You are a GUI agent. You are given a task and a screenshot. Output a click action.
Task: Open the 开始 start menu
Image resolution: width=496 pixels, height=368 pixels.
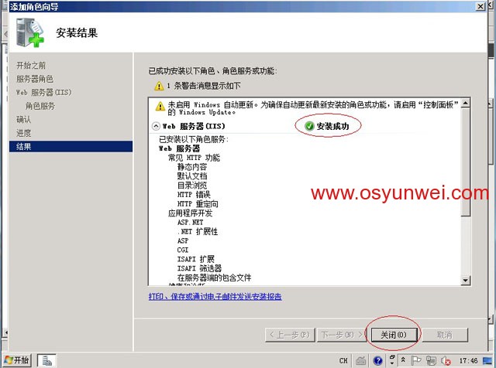(17, 360)
